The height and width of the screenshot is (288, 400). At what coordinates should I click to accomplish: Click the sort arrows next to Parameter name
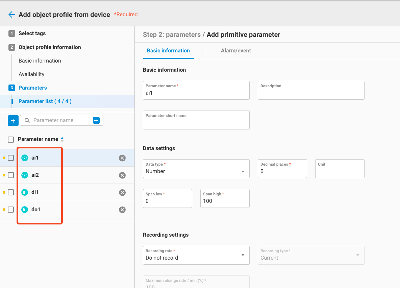62,139
